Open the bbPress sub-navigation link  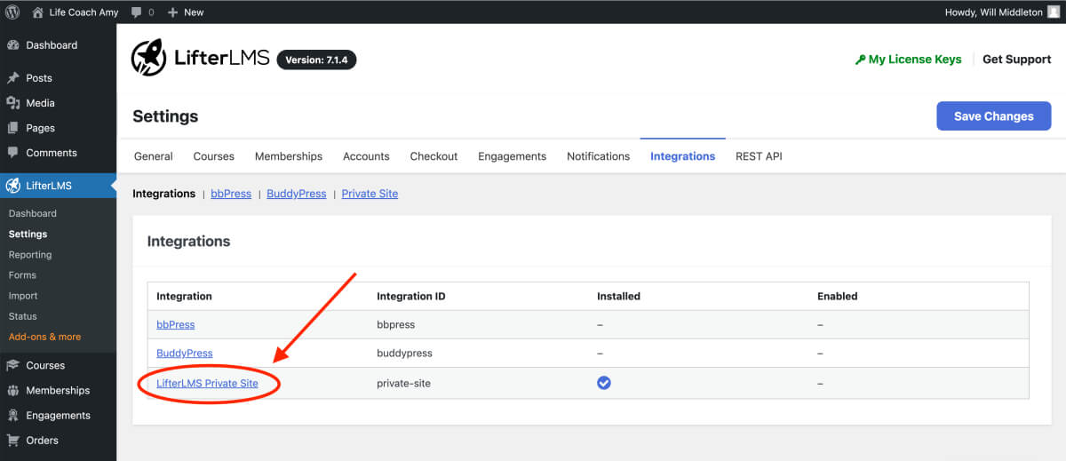[x=231, y=194]
